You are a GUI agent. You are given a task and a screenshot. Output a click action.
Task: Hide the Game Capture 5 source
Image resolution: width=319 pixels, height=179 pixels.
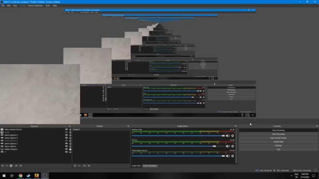coord(66,135)
